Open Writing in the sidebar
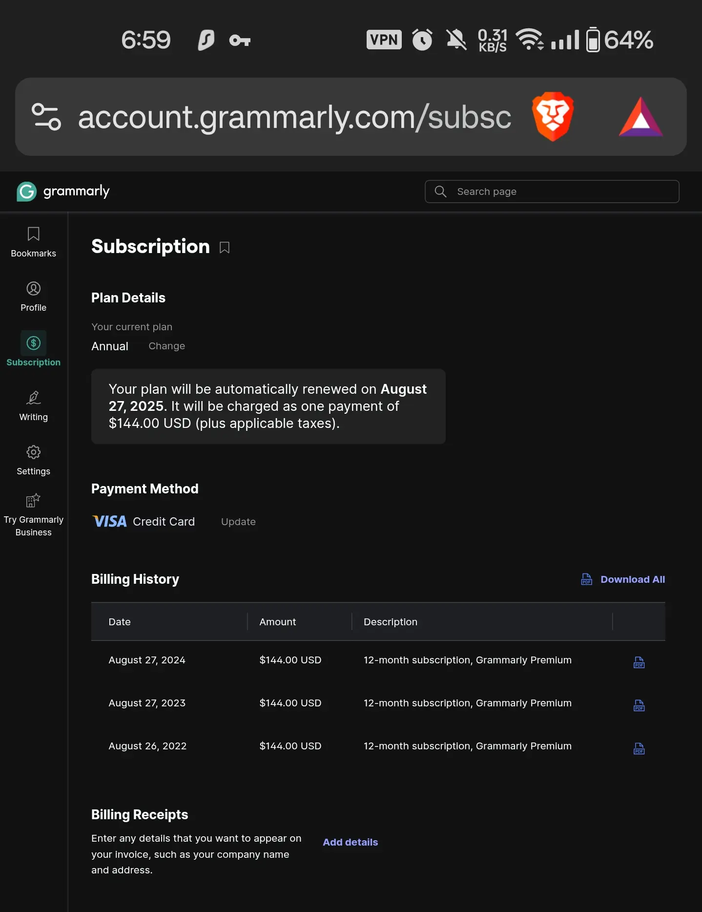The width and height of the screenshot is (702, 912). pyautogui.click(x=33, y=406)
